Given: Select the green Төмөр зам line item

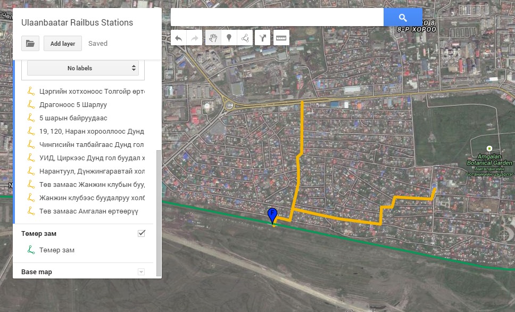Looking at the screenshot, I should tap(56, 250).
